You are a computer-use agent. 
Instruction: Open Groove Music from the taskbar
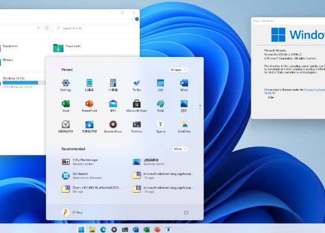(114, 230)
